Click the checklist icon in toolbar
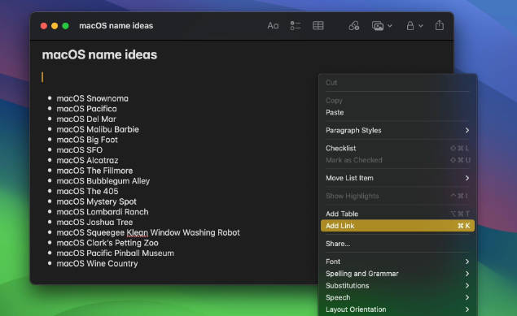 (295, 26)
